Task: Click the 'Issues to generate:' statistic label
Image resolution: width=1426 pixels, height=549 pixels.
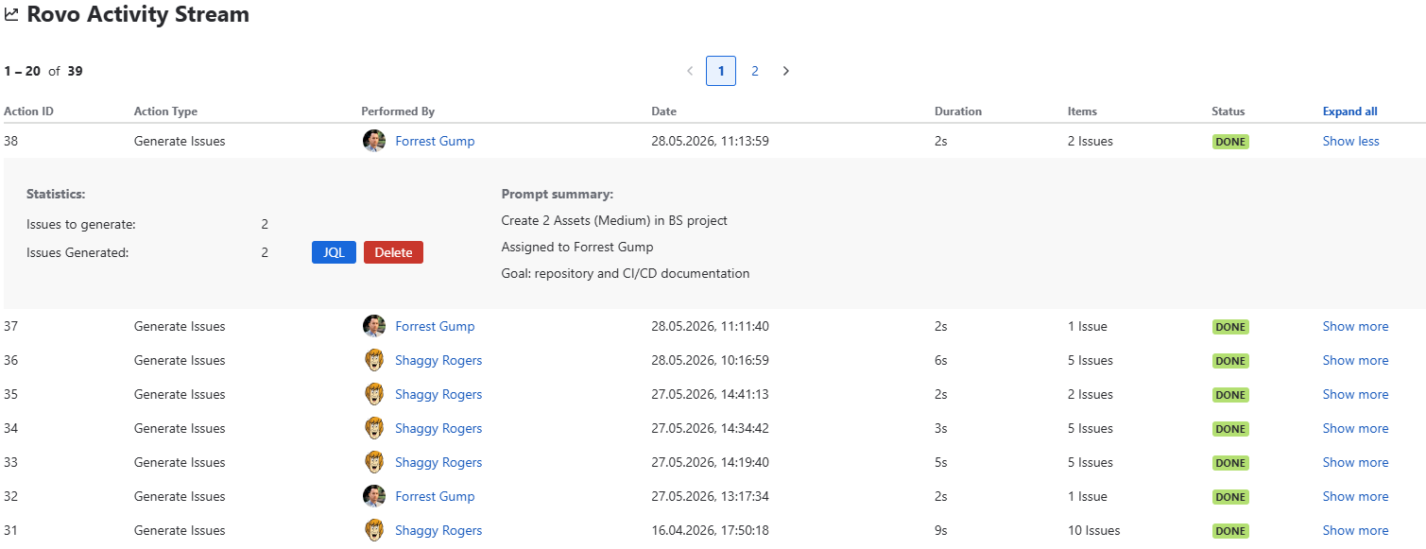Action: (81, 224)
